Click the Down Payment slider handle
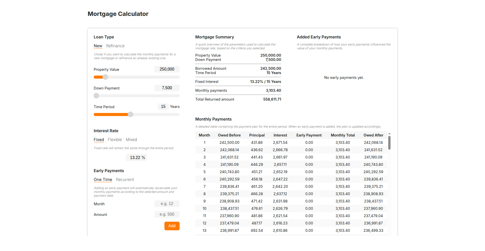 96,96
